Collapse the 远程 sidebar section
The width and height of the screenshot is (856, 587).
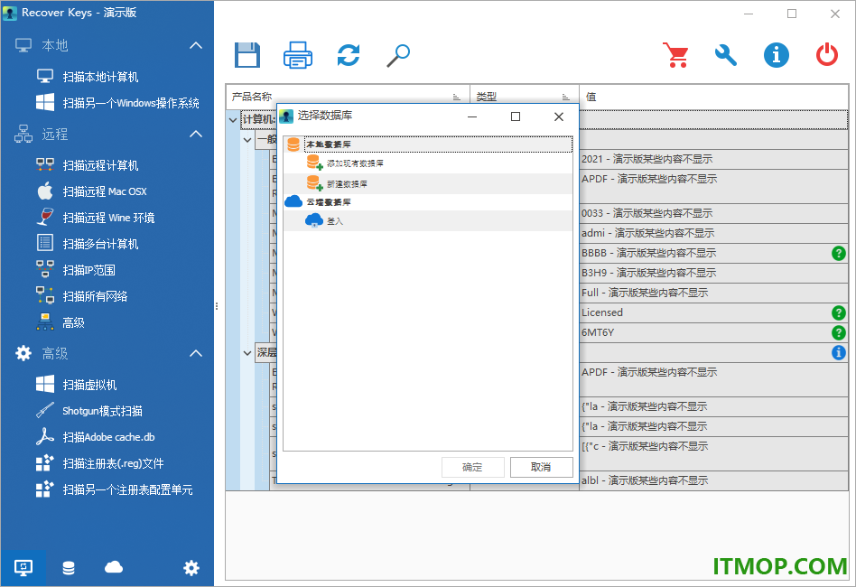(x=195, y=134)
